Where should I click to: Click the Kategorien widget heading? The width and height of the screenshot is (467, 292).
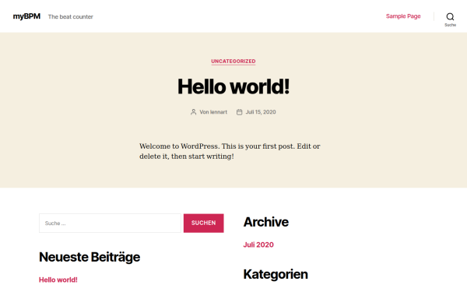(276, 274)
